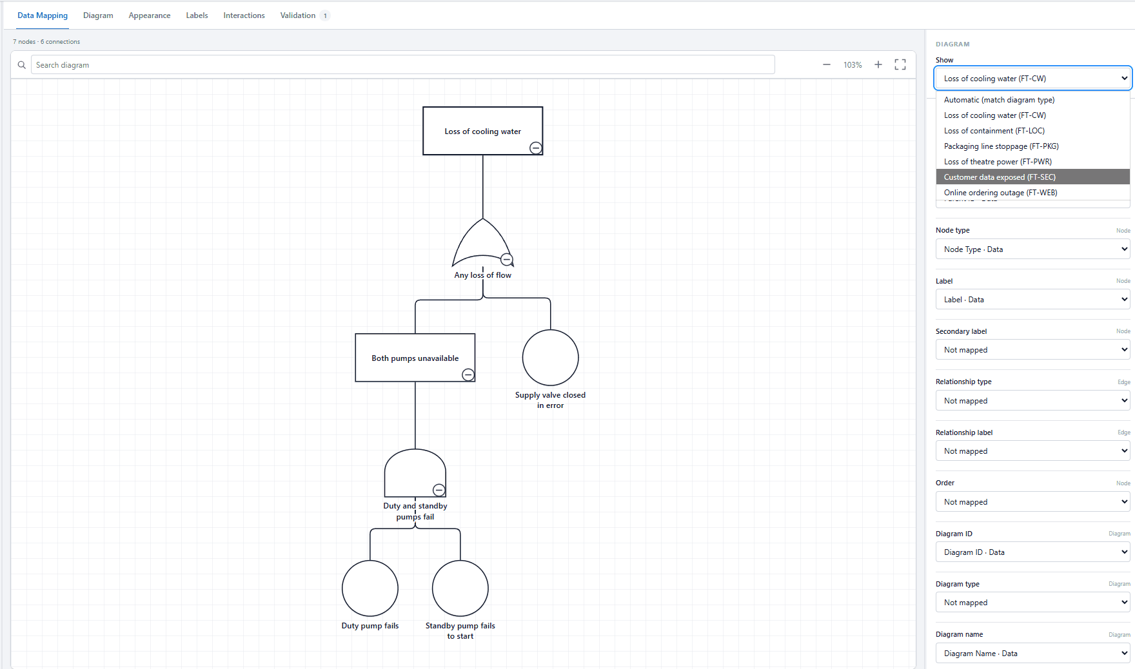Screen dimensions: 1135x669
Task: Open the Order mapping dropdown
Action: [x=1032, y=502]
